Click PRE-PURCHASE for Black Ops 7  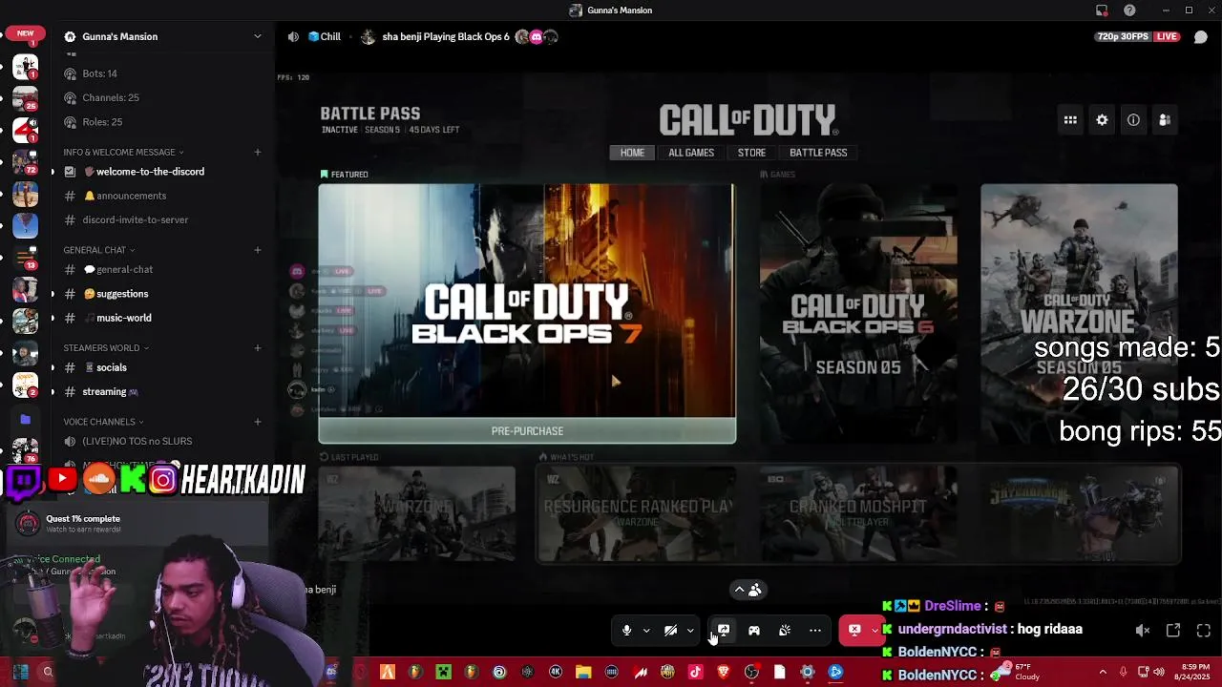coord(527,431)
